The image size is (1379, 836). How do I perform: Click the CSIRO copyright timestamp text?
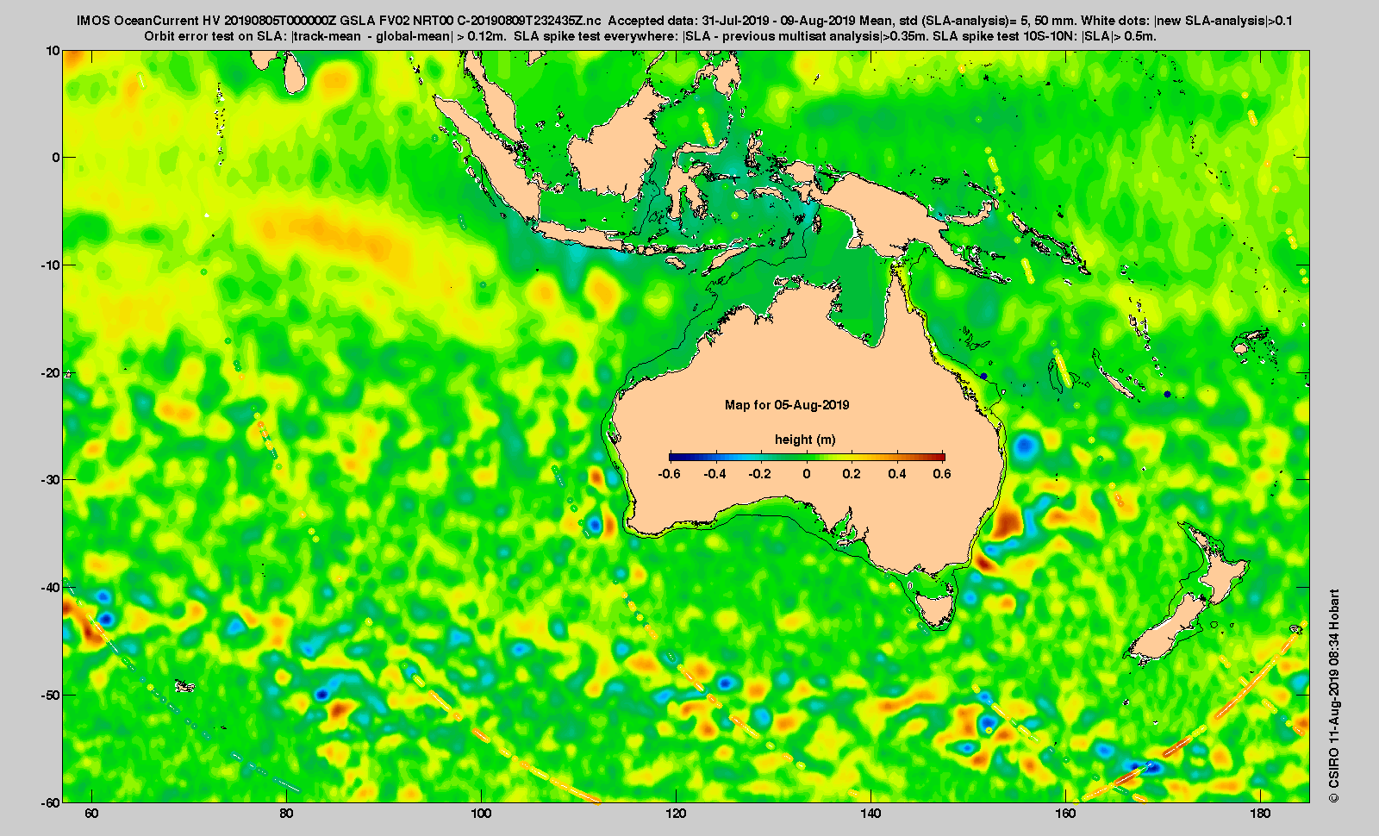[x=1334, y=696]
